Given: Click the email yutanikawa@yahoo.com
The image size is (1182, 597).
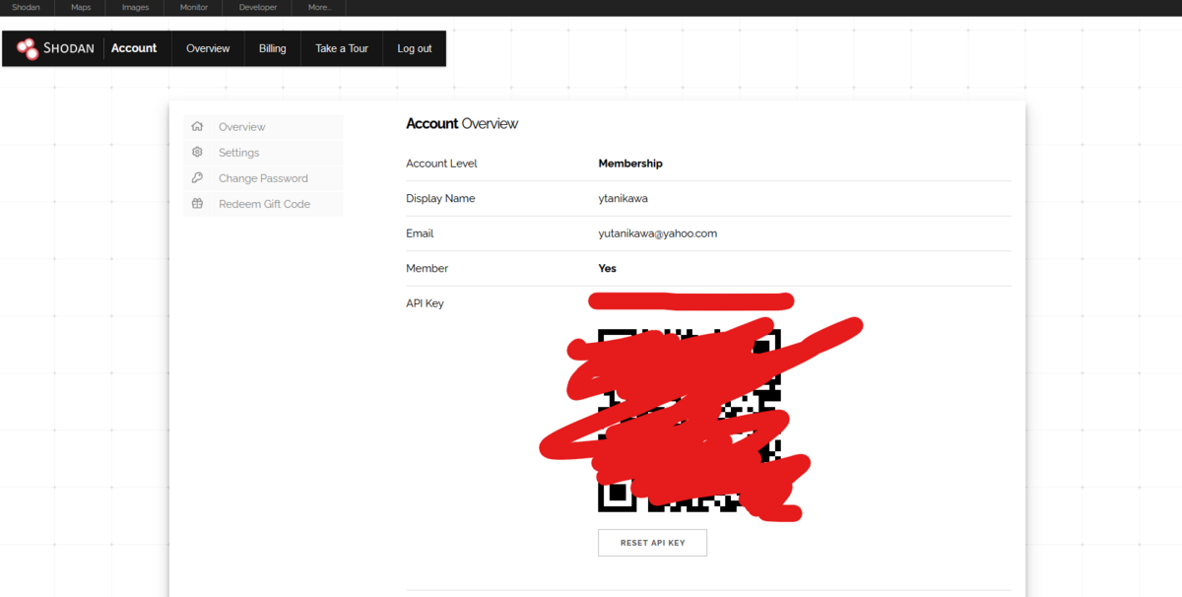Looking at the screenshot, I should tap(658, 233).
